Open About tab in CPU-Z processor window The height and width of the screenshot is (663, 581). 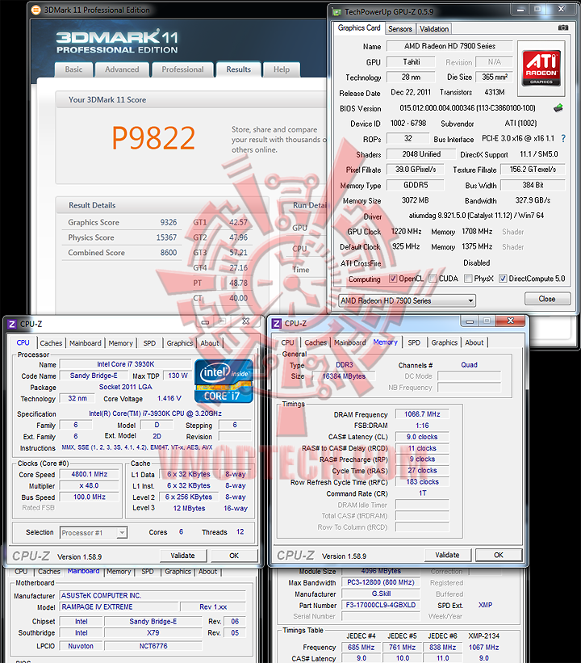click(210, 343)
